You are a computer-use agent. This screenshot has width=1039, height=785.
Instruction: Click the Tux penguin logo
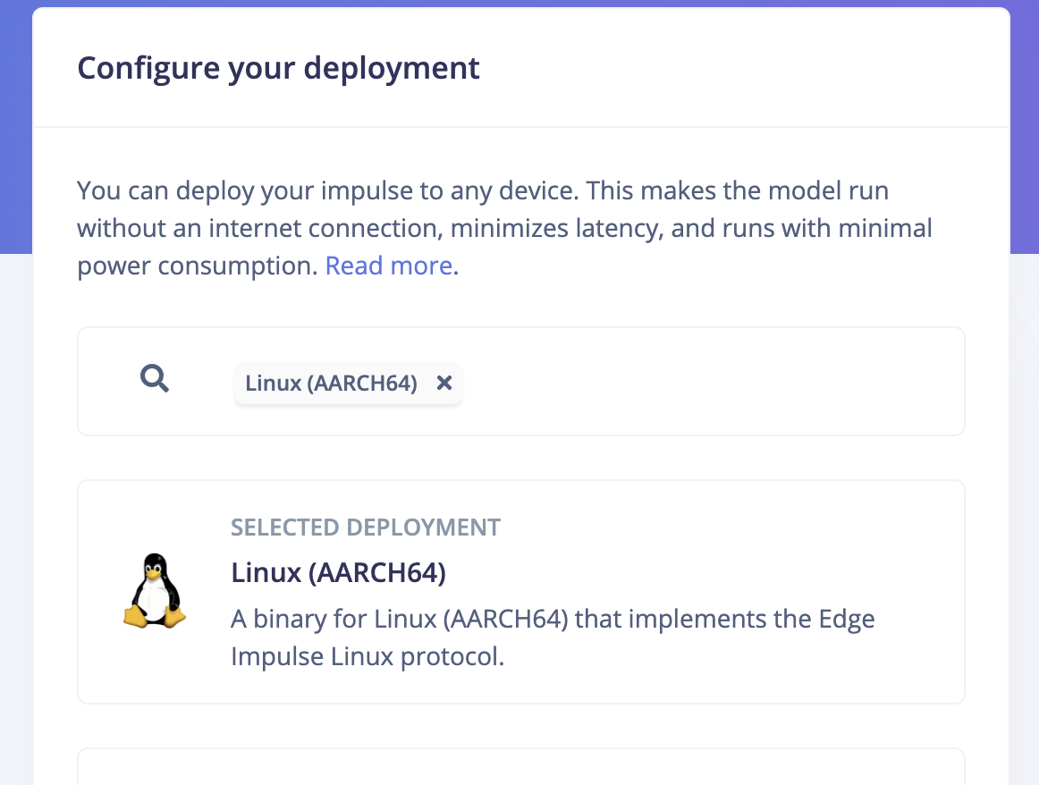pos(155,591)
